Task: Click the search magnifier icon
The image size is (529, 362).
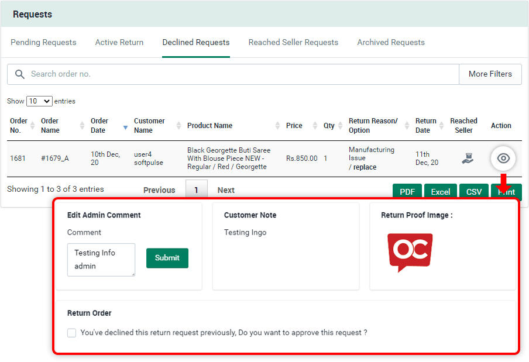Action: tap(20, 74)
